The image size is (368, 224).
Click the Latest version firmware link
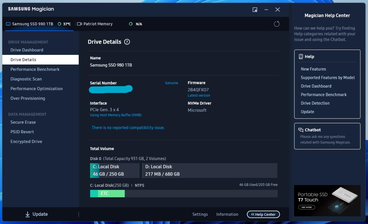pos(199,95)
